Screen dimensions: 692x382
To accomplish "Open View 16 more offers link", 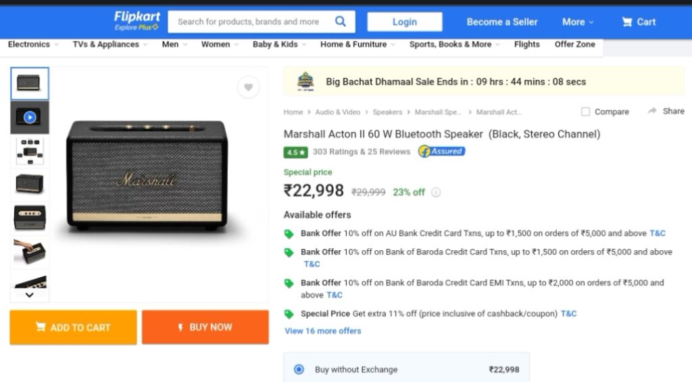I will click(x=322, y=331).
